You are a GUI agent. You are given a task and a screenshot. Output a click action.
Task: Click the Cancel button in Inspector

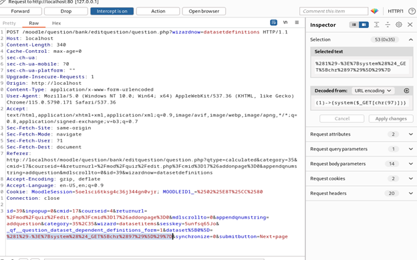tap(341, 119)
